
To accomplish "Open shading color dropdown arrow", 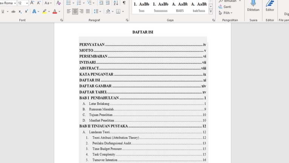I will click(112, 11).
